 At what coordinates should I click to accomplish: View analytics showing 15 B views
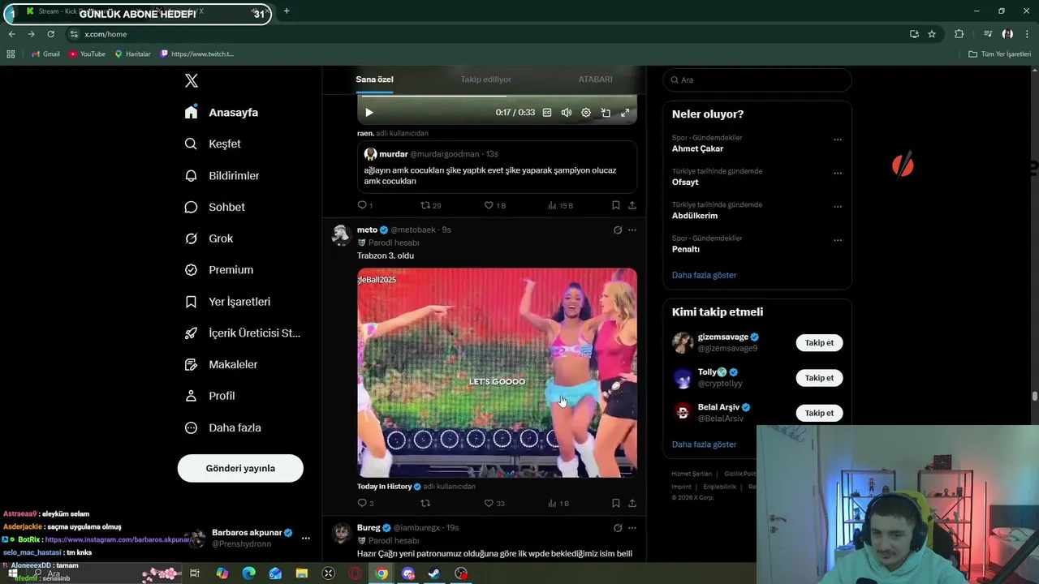(560, 205)
